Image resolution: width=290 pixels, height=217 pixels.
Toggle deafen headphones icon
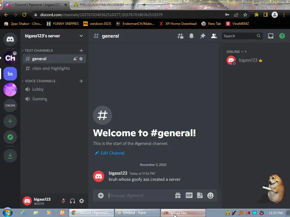[72, 201]
